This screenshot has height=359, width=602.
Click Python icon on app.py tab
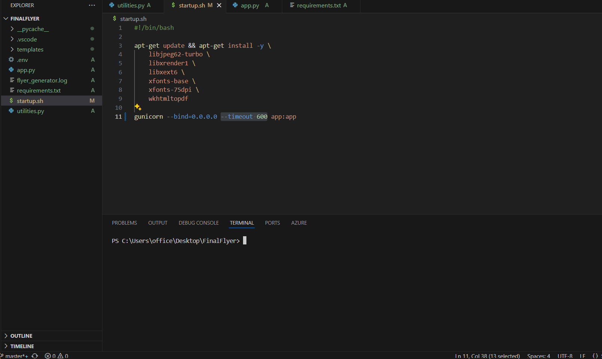coord(235,5)
